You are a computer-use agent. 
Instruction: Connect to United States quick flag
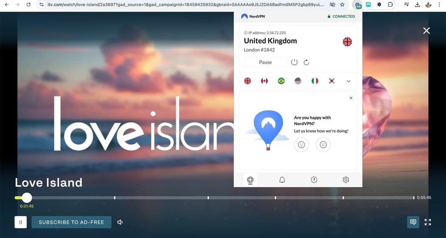pos(298,81)
